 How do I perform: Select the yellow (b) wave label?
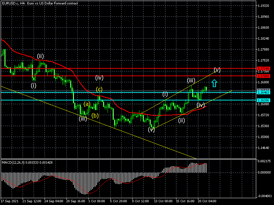[x=95, y=115]
